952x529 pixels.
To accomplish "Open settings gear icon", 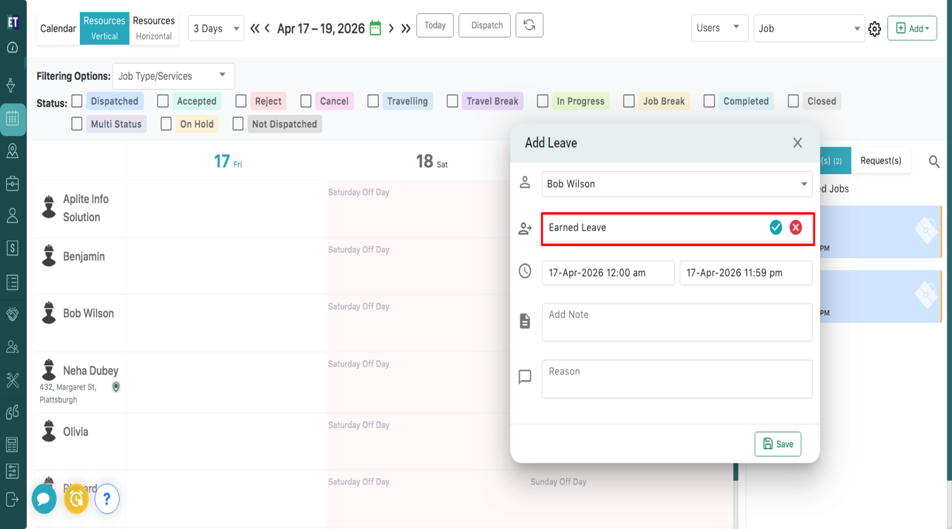I will [875, 29].
